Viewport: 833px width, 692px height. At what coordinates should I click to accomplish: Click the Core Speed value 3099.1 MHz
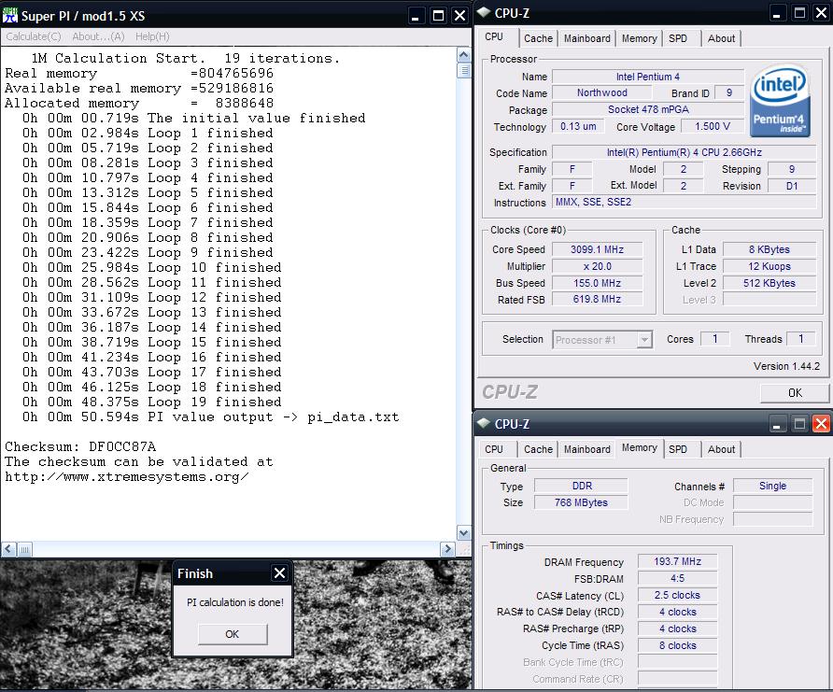point(597,249)
